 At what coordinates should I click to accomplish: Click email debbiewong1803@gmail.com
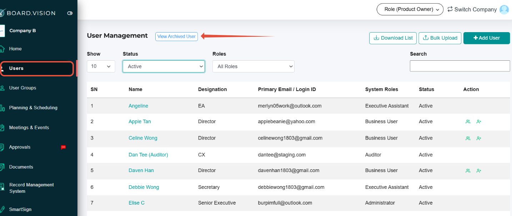[x=291, y=187]
